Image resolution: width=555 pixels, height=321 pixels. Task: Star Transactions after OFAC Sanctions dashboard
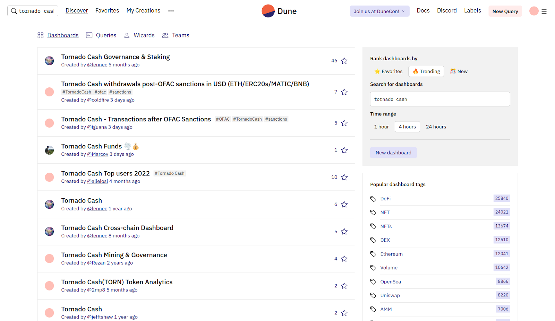344,123
